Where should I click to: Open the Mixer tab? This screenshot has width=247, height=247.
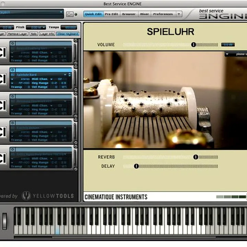click(144, 14)
